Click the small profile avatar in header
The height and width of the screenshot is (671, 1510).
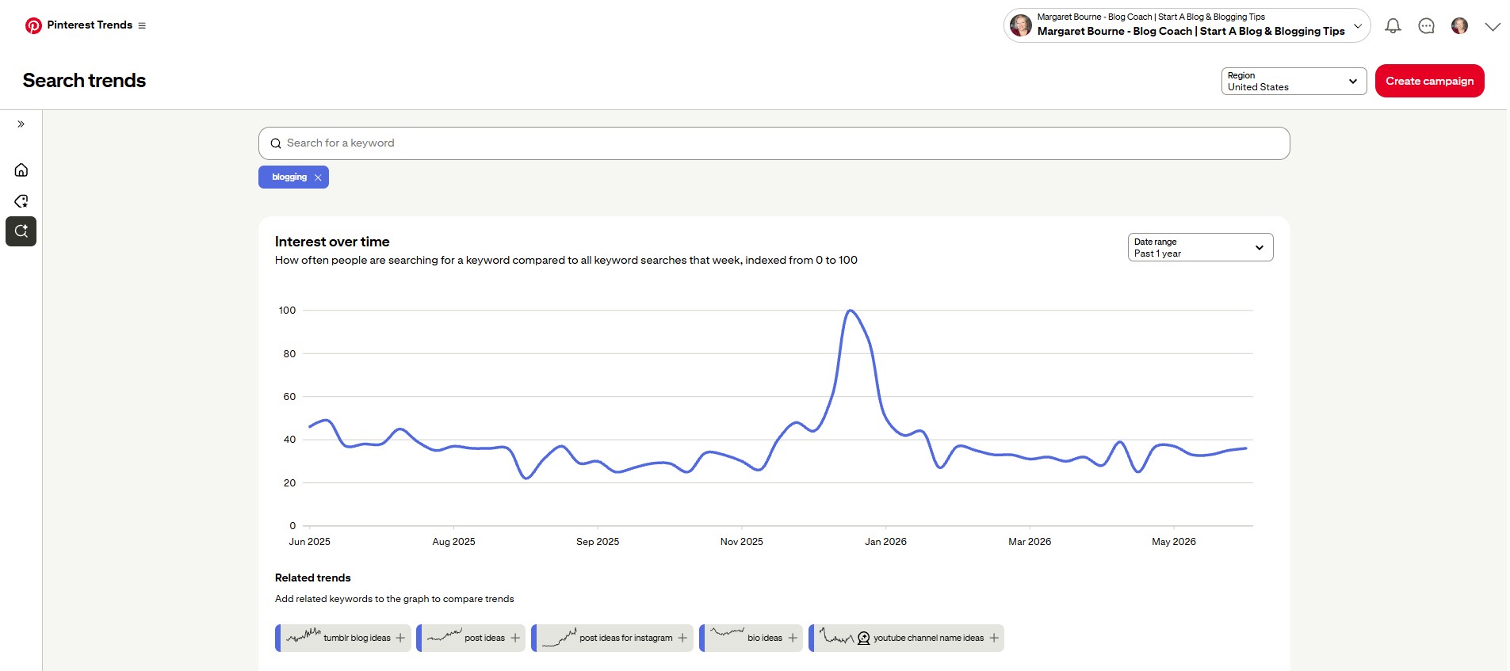pyautogui.click(x=1459, y=26)
